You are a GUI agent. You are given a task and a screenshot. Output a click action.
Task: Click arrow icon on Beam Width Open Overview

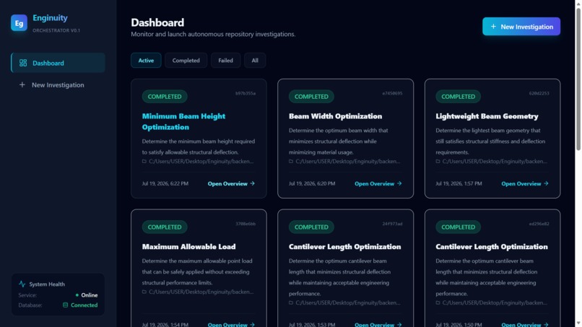point(399,183)
